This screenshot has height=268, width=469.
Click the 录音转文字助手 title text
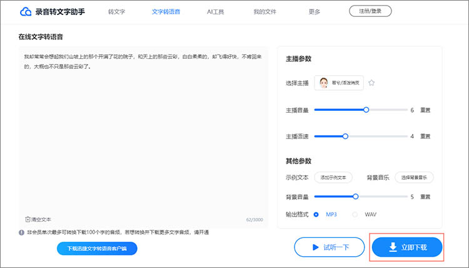pyautogui.click(x=60, y=12)
